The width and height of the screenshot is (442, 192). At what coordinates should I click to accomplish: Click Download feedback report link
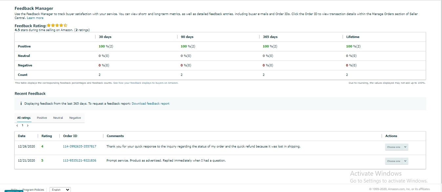(x=151, y=103)
